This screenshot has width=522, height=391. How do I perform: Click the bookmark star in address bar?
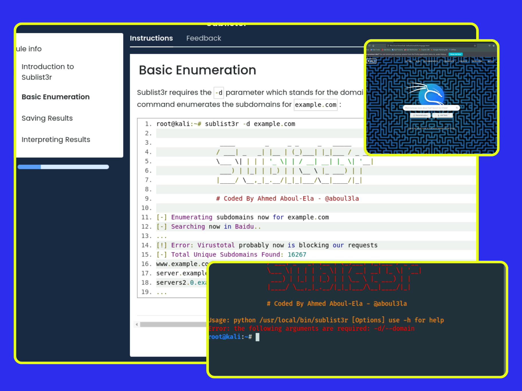click(475, 46)
